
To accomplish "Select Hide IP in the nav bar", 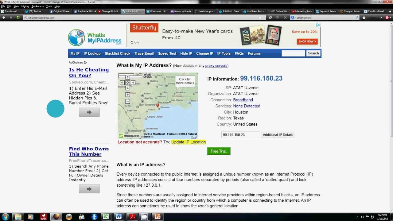I will 186,53.
